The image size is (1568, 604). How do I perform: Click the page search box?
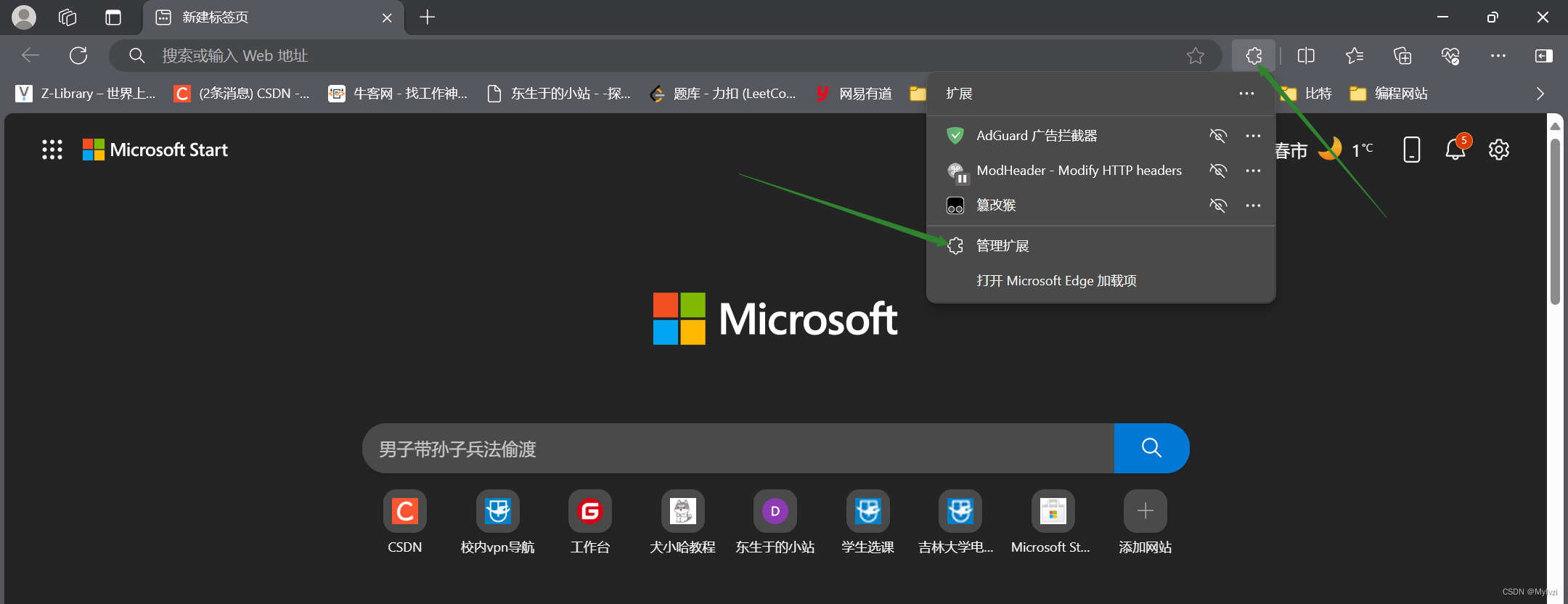pos(738,449)
